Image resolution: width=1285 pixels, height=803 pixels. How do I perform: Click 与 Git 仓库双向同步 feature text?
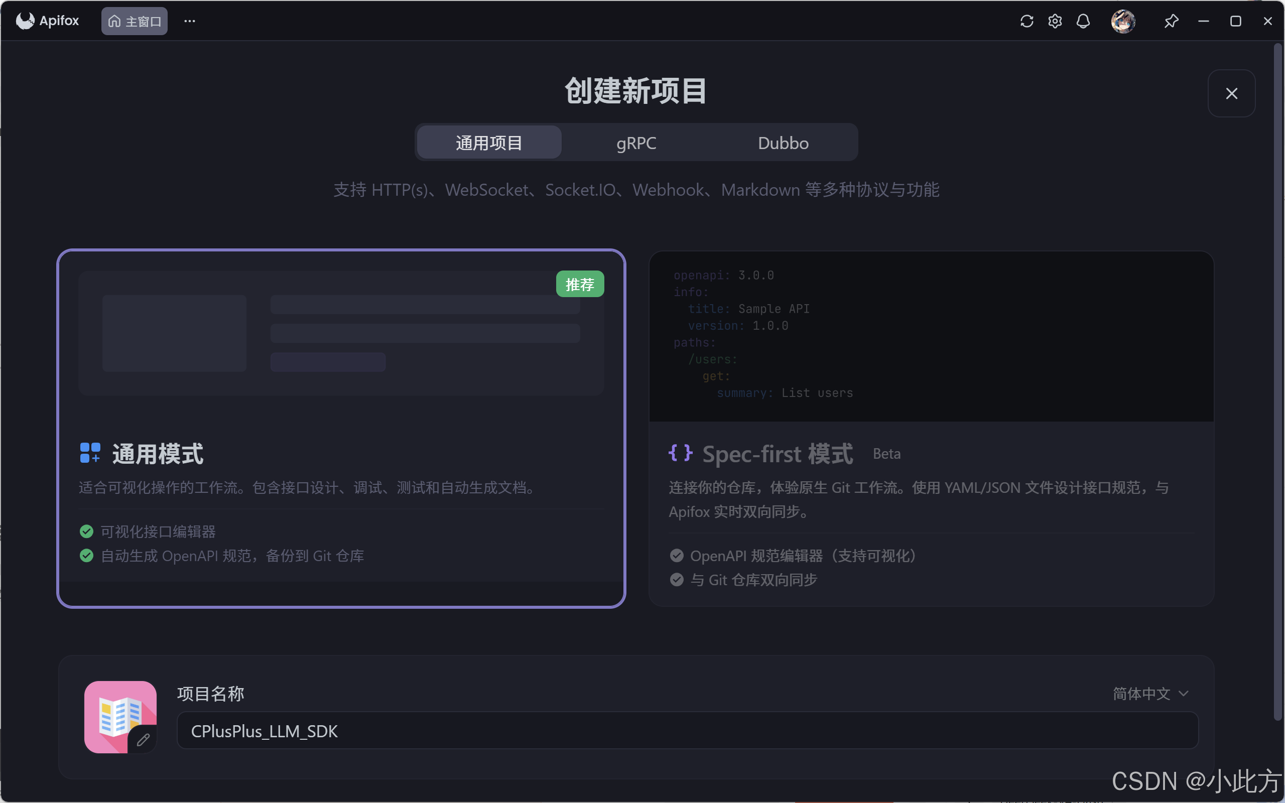tap(753, 579)
